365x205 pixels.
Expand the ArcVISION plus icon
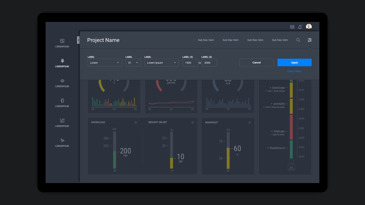click(272, 104)
